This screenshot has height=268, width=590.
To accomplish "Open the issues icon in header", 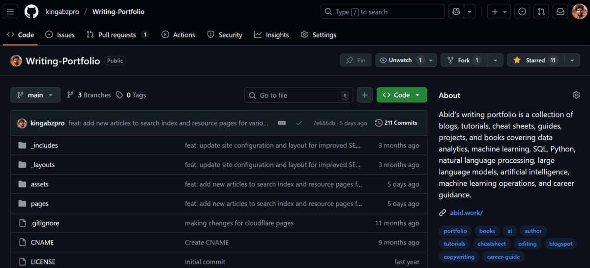I will tap(522, 12).
